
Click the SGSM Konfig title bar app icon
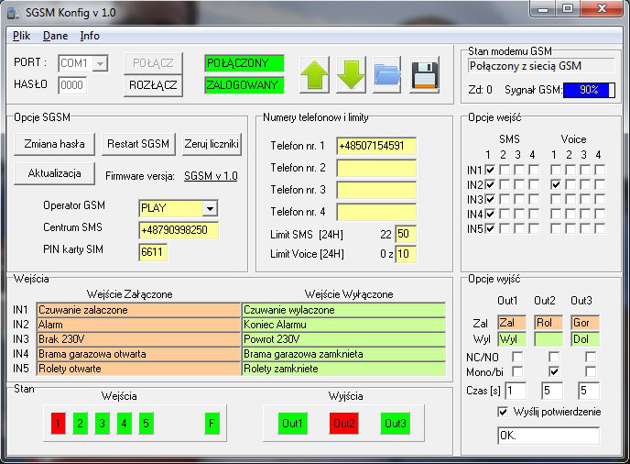click(13, 13)
